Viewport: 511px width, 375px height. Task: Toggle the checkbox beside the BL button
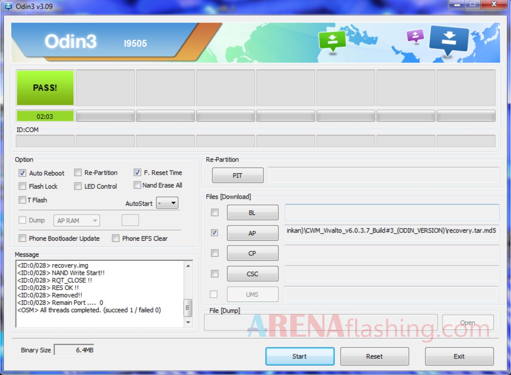pos(215,213)
